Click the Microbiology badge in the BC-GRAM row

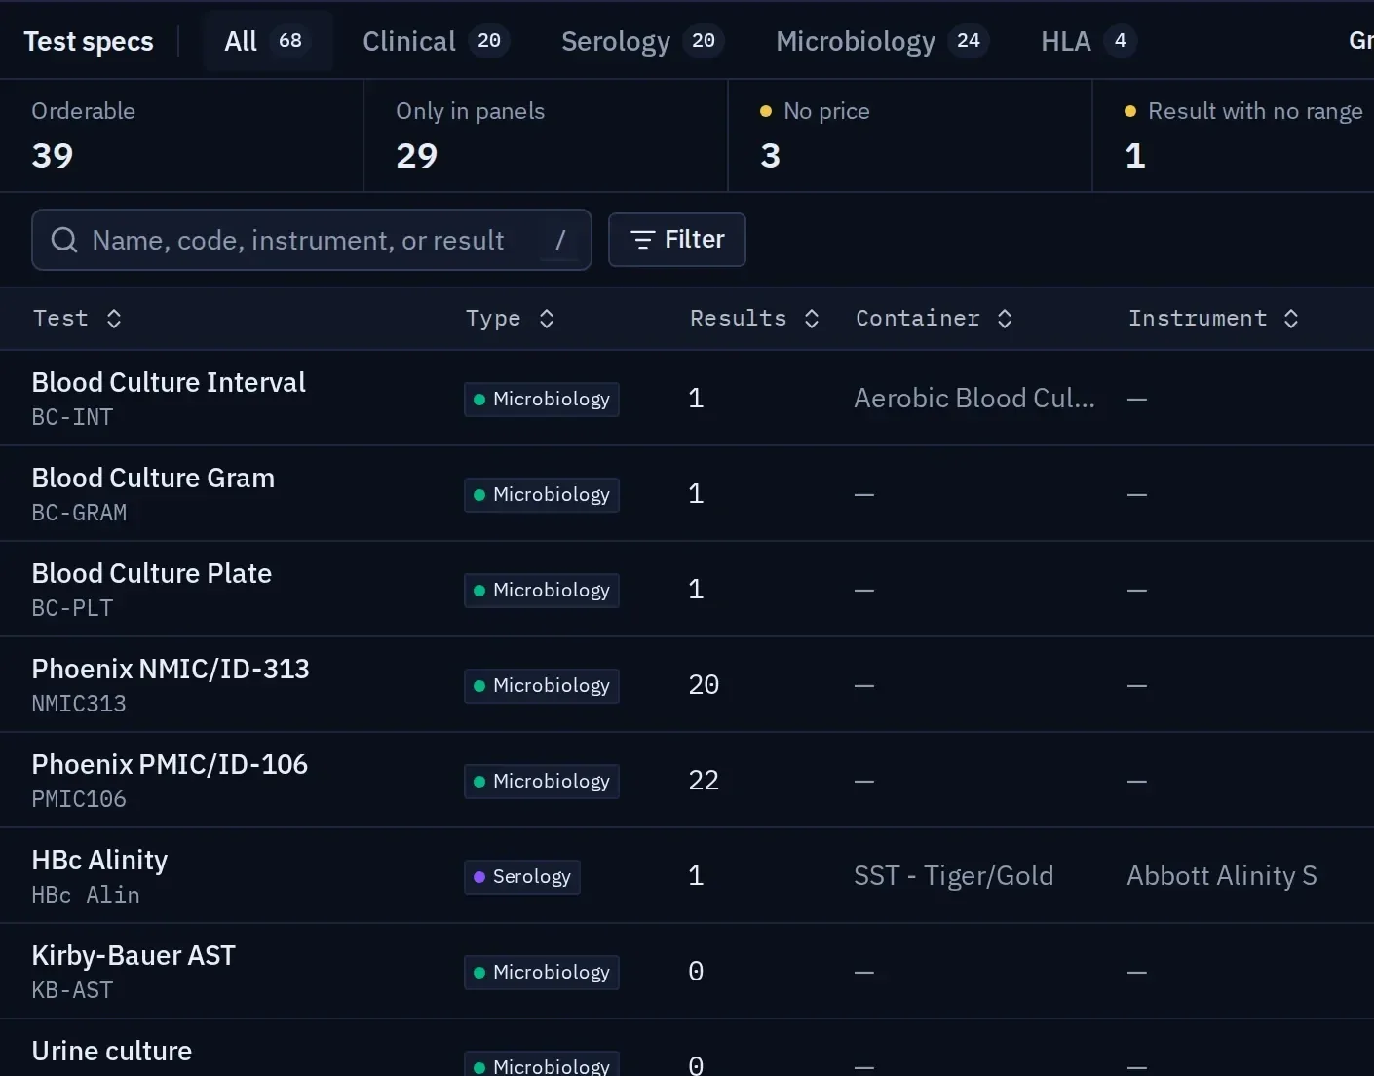(542, 494)
